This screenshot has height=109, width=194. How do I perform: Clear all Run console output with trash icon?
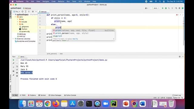(x=17, y=76)
